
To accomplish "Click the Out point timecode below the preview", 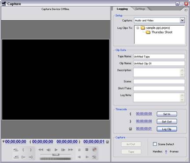I will (x=67, y=142).
